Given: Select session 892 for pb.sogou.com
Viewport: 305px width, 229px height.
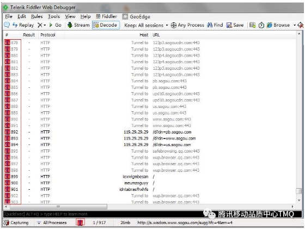Looking at the screenshot, I should point(150,132).
